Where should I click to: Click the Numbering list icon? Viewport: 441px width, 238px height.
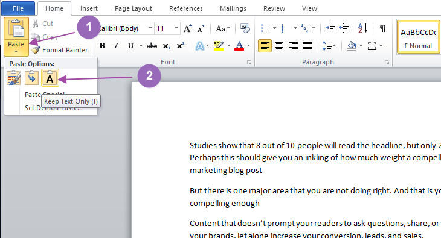pyautogui.click(x=286, y=28)
